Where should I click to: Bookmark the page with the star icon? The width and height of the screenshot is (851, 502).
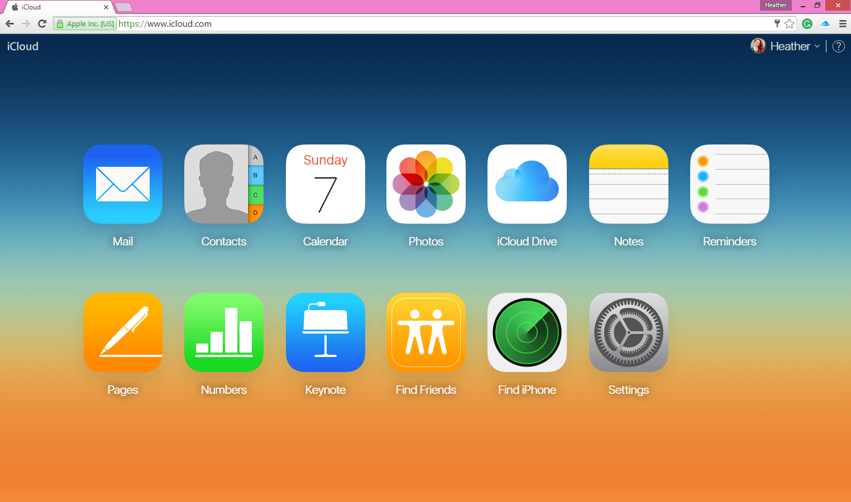pyautogui.click(x=790, y=23)
